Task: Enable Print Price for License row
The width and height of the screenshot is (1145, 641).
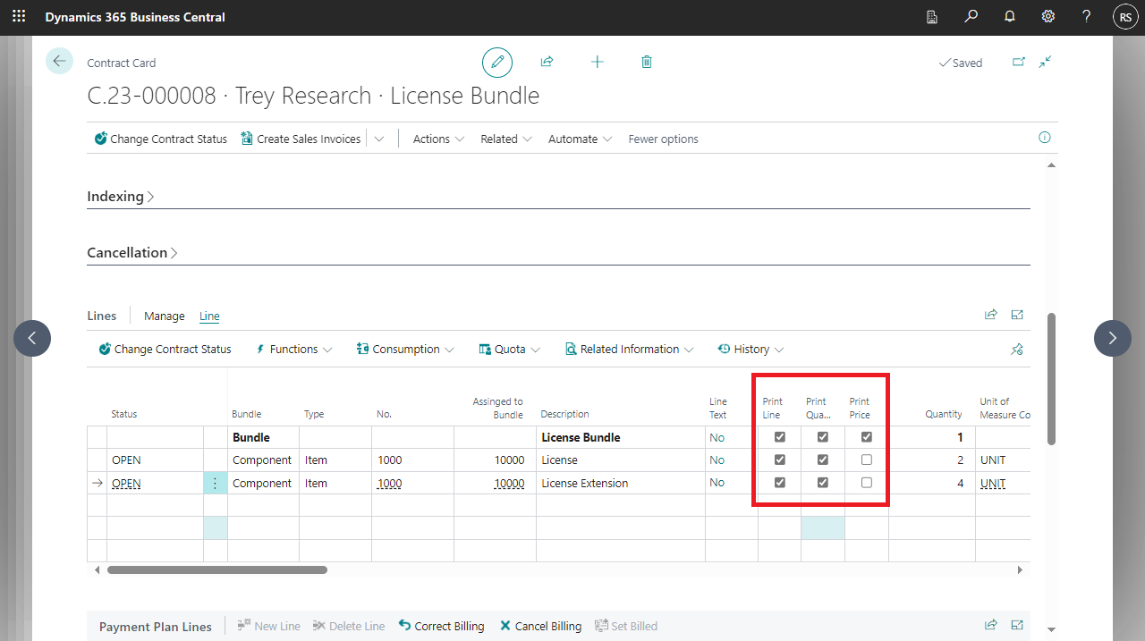Action: [x=866, y=460]
